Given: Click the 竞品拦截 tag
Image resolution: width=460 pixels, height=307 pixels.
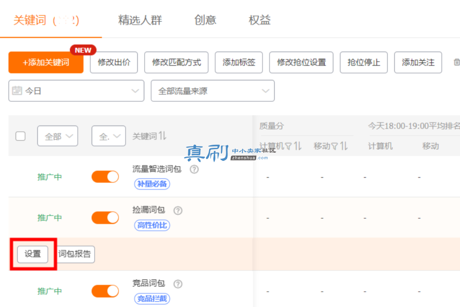Looking at the screenshot, I should 152,299.
